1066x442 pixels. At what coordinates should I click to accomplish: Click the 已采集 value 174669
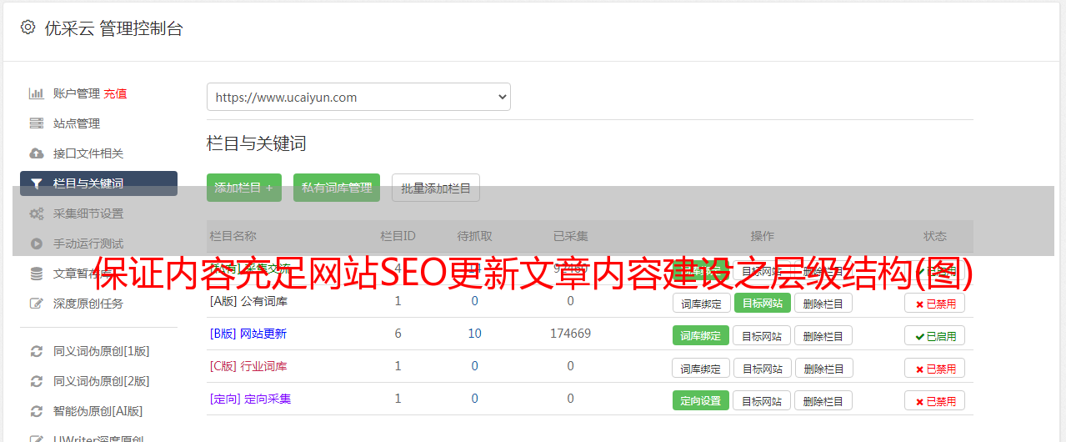click(x=571, y=334)
